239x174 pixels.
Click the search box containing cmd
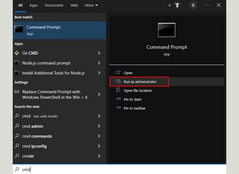pyautogui.click(x=119, y=169)
